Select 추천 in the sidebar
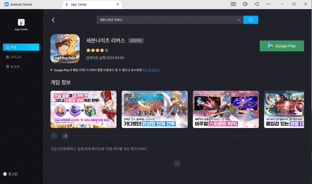The image size is (312, 184). pyautogui.click(x=21, y=47)
